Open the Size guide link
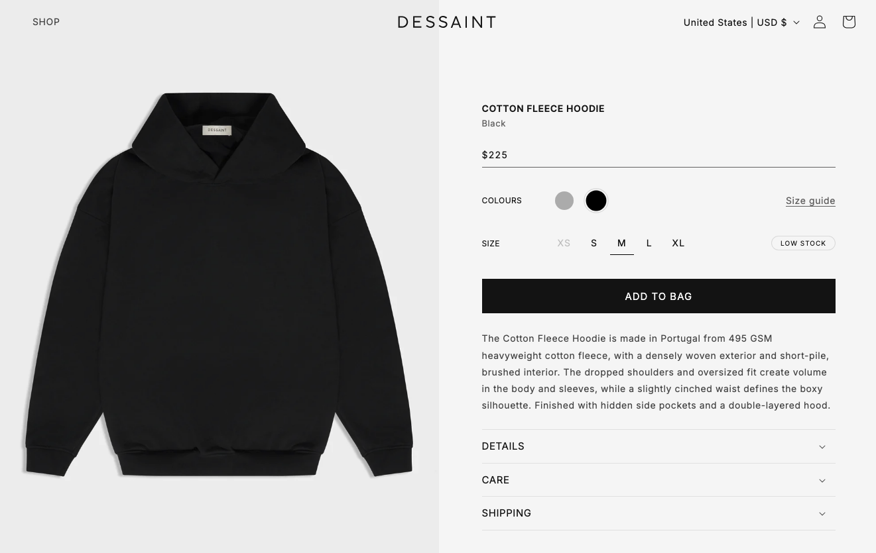 pyautogui.click(x=810, y=201)
